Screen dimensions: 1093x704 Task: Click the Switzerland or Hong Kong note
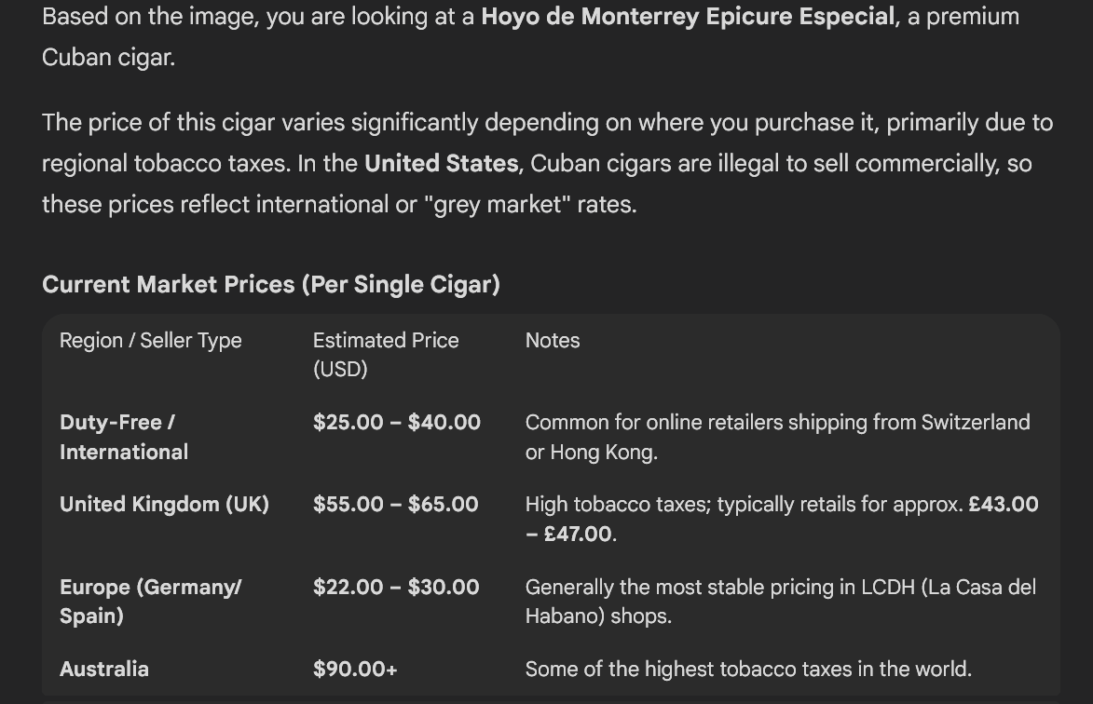(777, 437)
